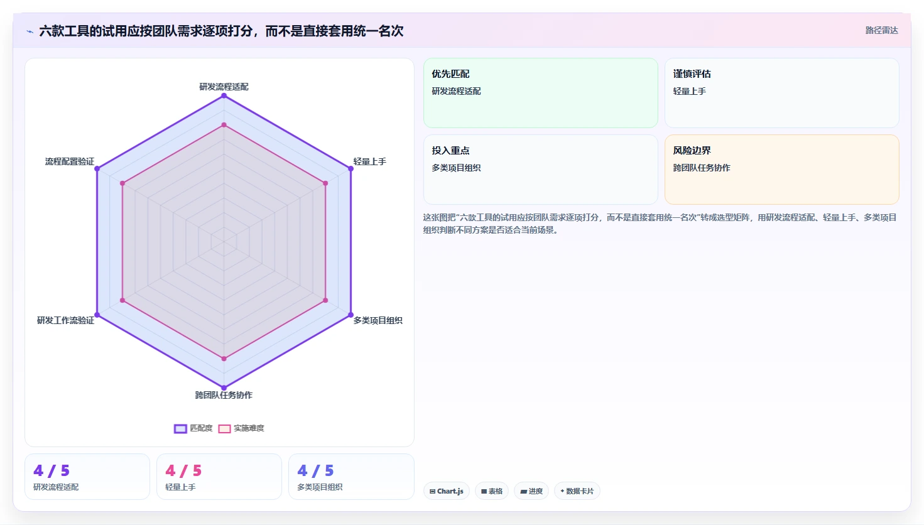Image resolution: width=924 pixels, height=525 pixels.
Task: Click the 研发工作流验证 radar axis label
Action: point(65,320)
